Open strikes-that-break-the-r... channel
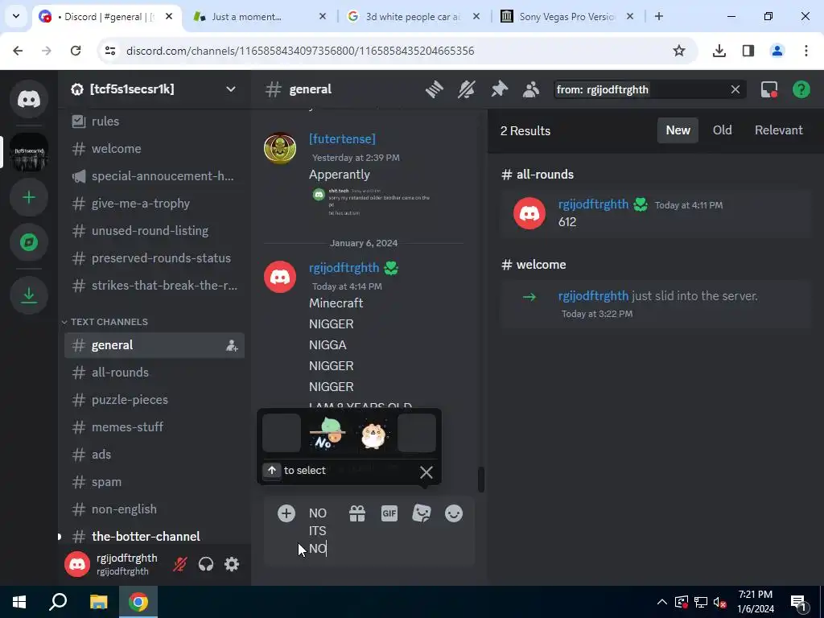 (154, 286)
